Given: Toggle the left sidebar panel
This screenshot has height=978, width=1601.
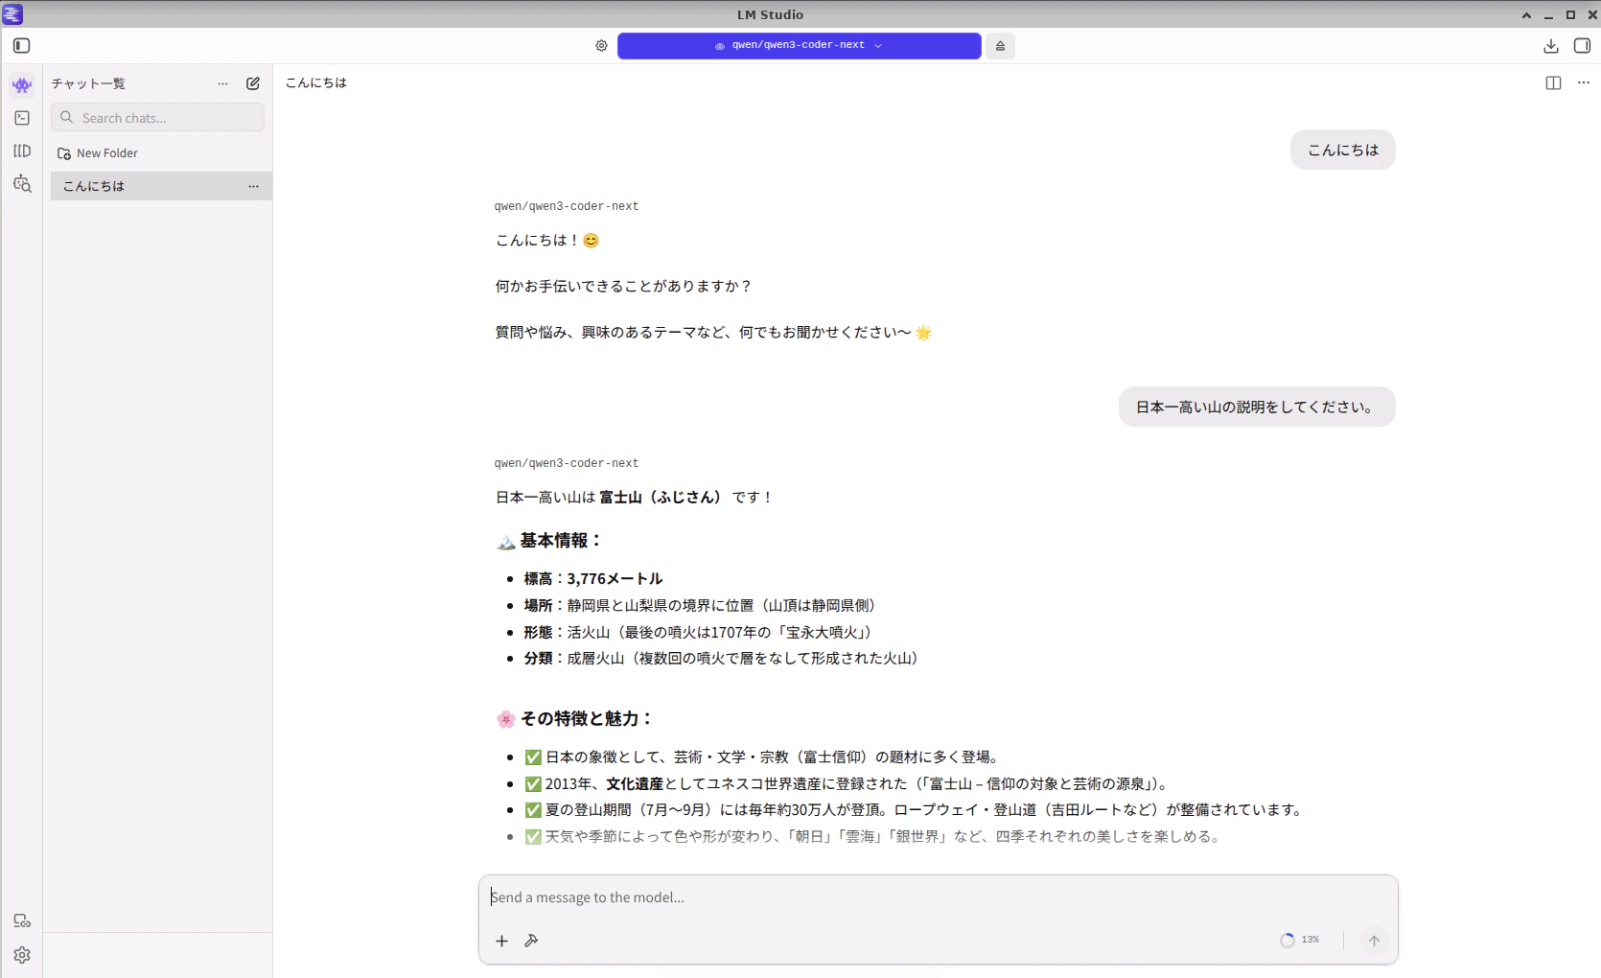Looking at the screenshot, I should pos(22,46).
